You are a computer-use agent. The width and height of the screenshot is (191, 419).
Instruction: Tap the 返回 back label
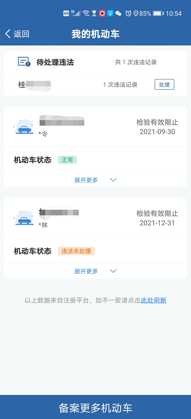pos(21,34)
